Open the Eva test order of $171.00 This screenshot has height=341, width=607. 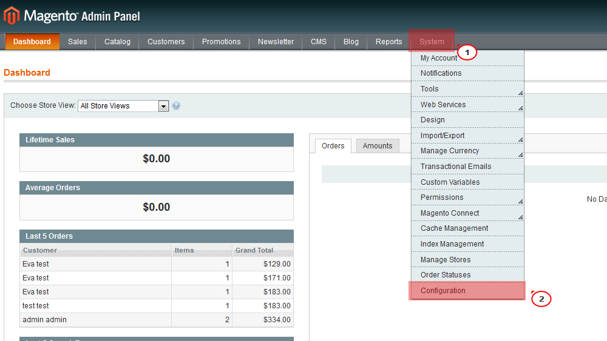click(x=157, y=277)
